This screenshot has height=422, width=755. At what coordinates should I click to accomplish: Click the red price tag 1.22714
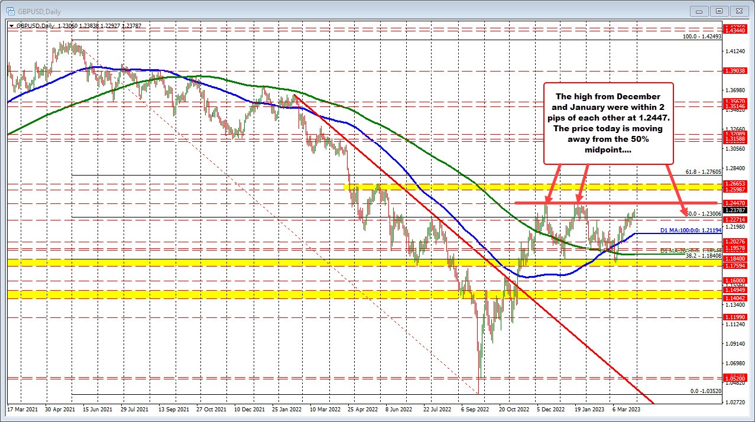(x=736, y=219)
